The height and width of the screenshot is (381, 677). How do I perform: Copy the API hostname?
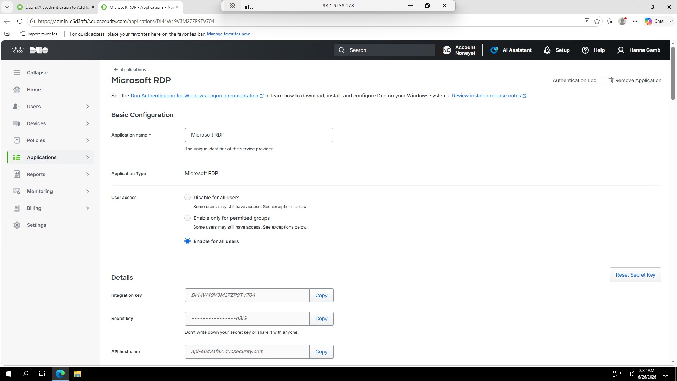pos(321,352)
